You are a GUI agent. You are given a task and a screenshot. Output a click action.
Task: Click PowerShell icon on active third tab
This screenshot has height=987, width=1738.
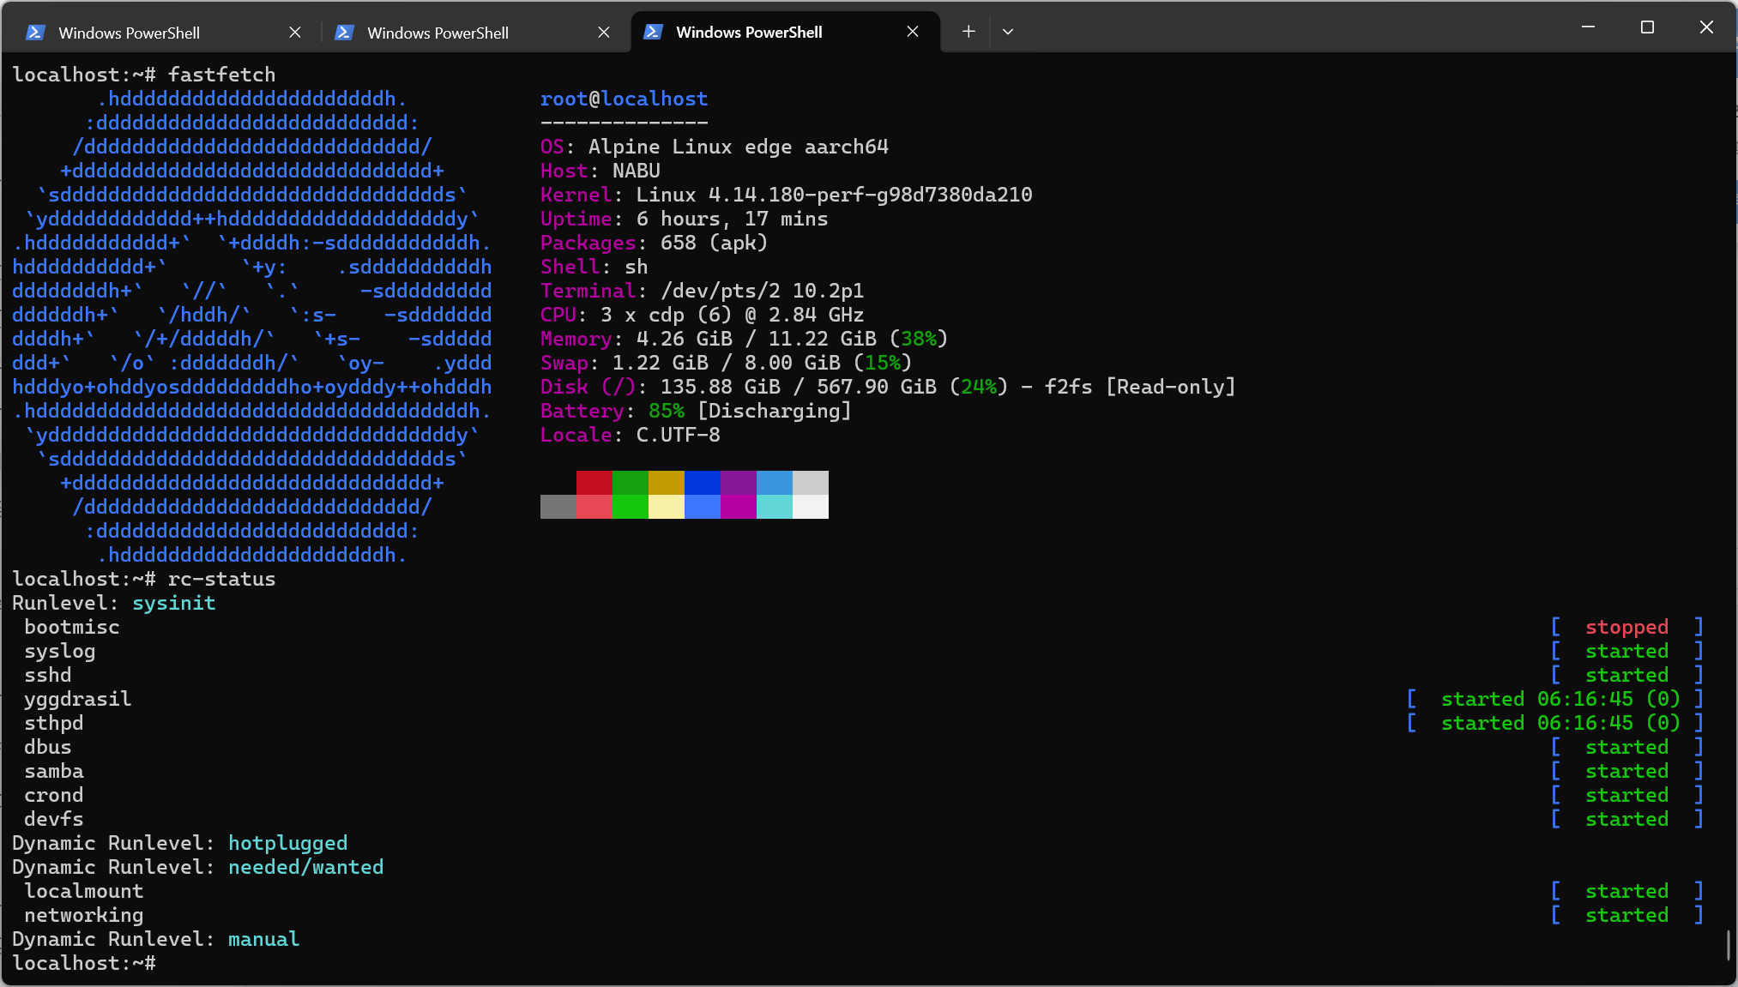pyautogui.click(x=653, y=32)
